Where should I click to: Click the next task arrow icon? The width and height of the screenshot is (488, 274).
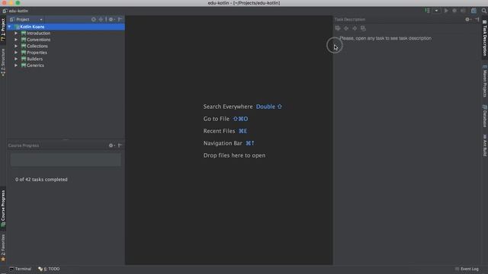355,28
